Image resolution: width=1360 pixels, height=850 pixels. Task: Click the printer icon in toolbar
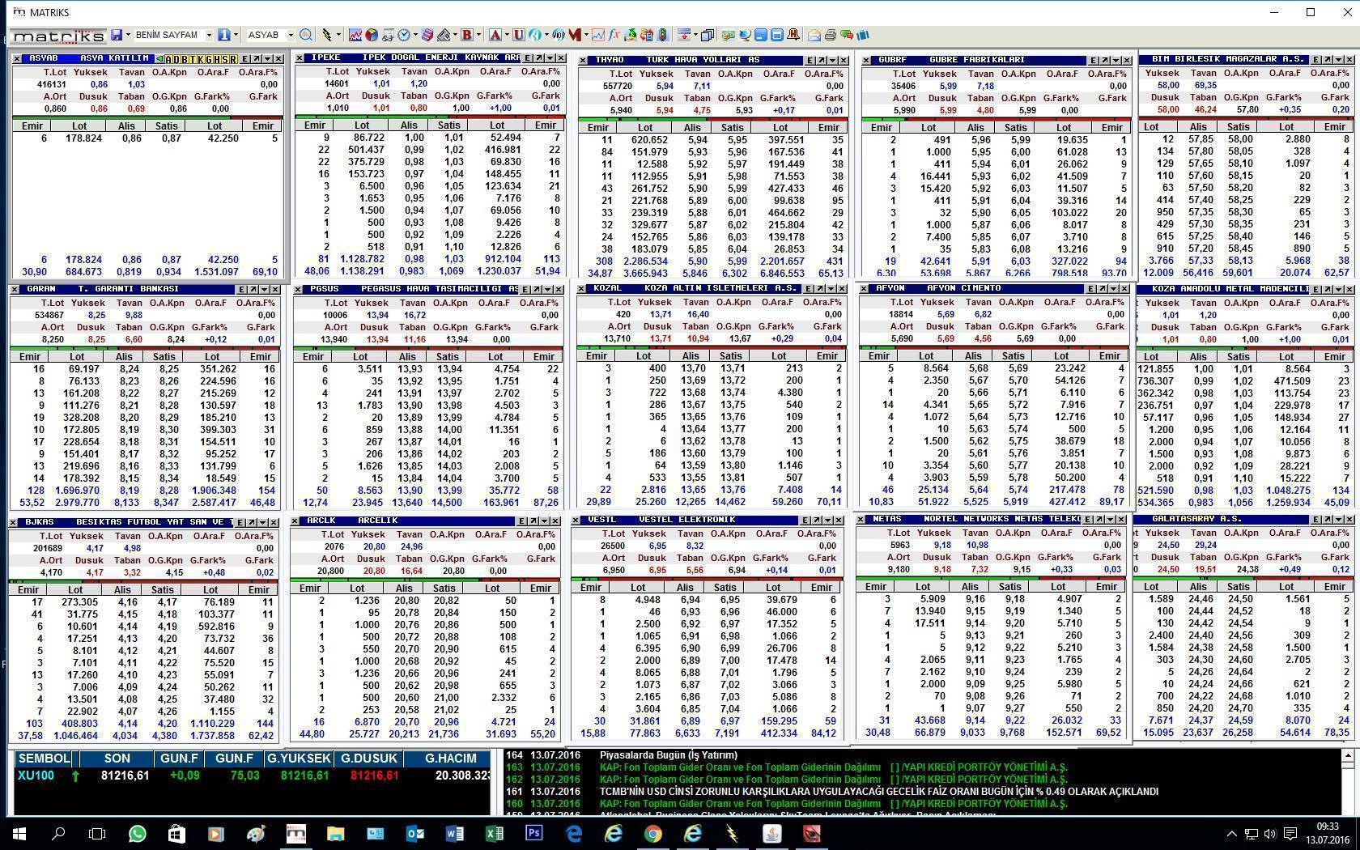pos(830,35)
